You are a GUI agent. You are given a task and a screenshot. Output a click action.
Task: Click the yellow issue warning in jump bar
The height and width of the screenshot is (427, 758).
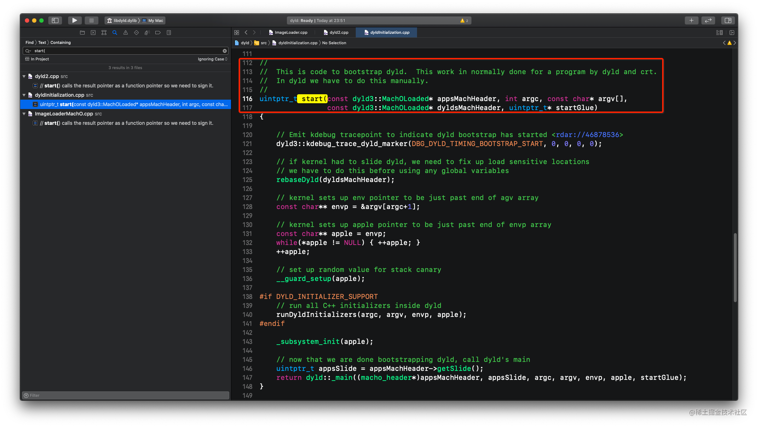pyautogui.click(x=730, y=43)
